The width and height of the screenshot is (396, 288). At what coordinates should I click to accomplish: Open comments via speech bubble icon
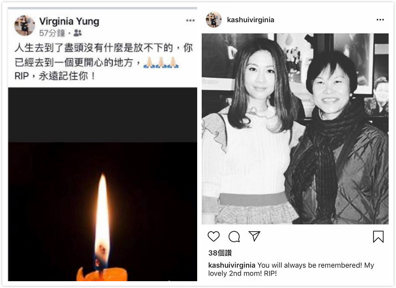[x=234, y=237]
